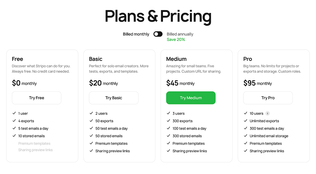Click the Save 20% green text

[176, 40]
